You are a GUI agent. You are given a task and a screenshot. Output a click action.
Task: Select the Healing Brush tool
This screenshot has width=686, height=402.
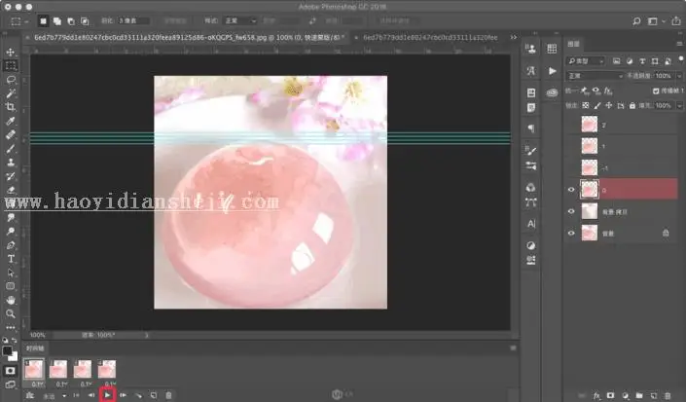11,134
